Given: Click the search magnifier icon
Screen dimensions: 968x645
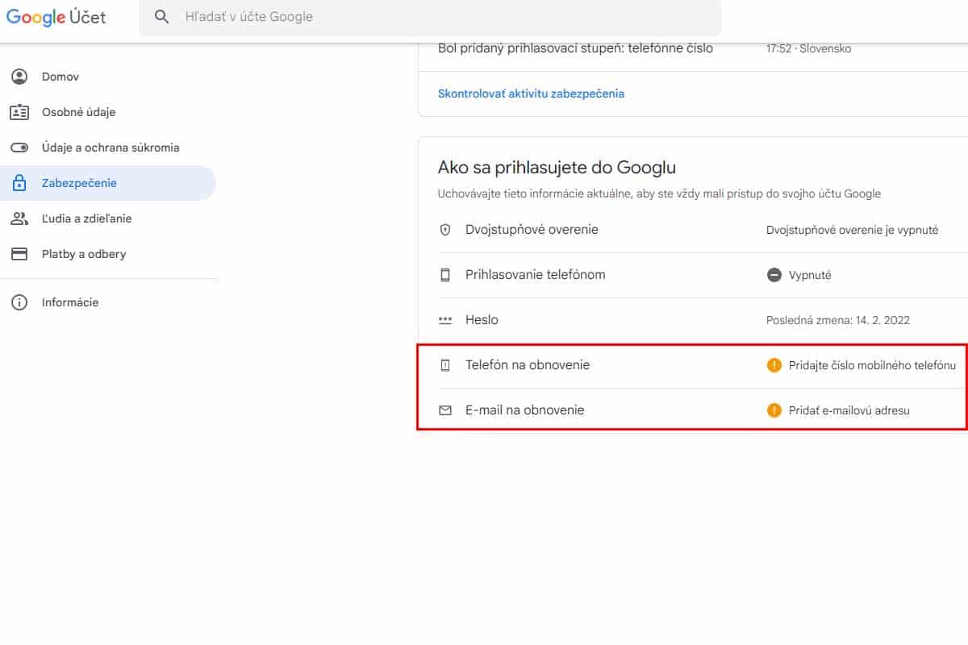Looking at the screenshot, I should 162,16.
